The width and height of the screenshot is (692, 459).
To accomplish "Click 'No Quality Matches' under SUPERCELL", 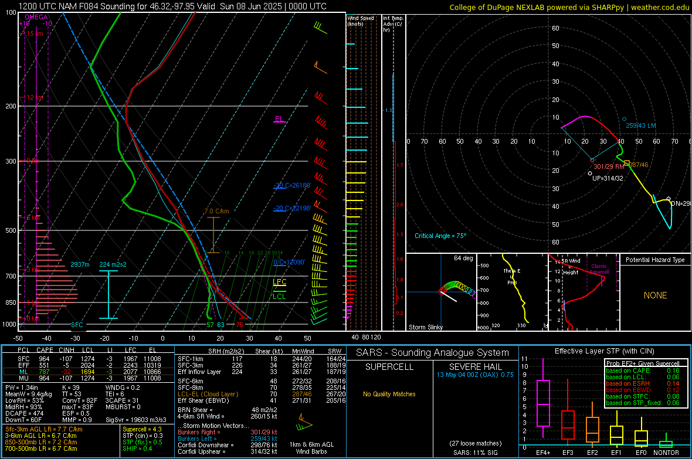I will pyautogui.click(x=389, y=394).
